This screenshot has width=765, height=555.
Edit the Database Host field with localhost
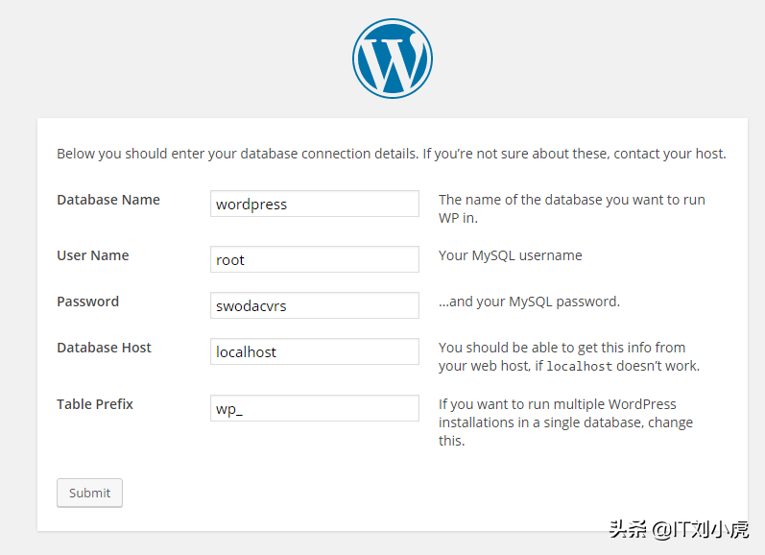[x=315, y=351]
